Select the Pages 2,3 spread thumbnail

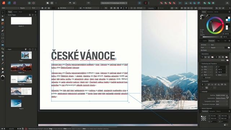point(21,68)
